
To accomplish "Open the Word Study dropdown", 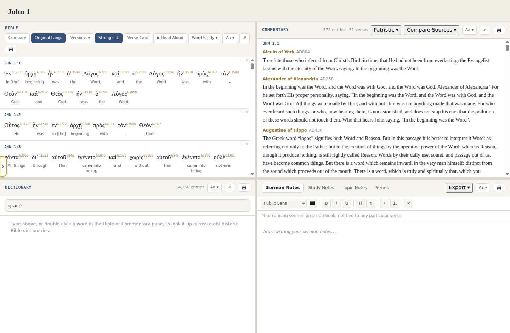I will coord(205,38).
